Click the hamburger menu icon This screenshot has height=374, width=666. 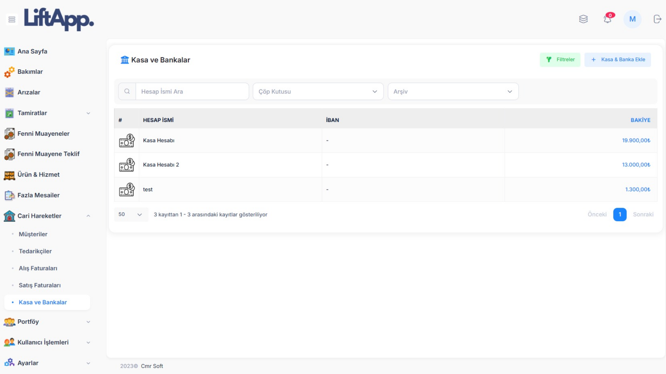click(x=12, y=19)
